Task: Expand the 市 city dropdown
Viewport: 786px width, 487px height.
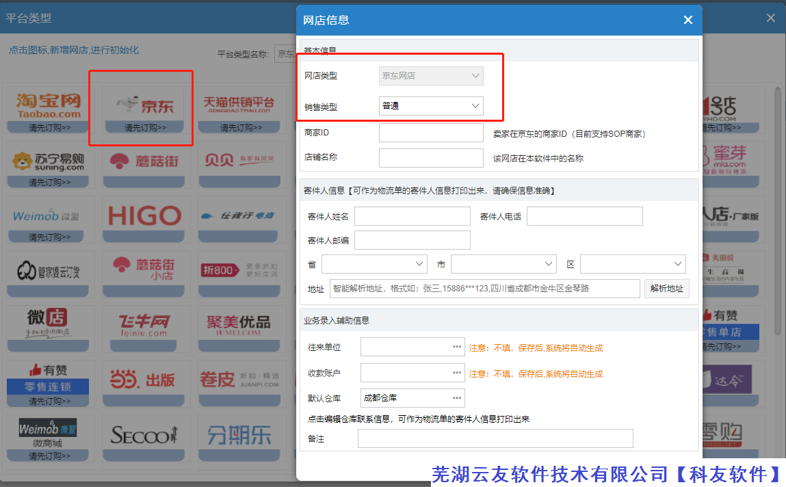Action: coord(503,264)
